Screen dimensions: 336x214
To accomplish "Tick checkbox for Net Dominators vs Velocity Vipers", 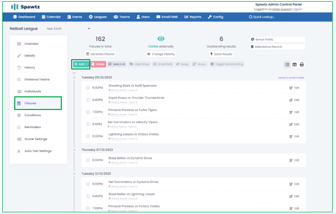I will pyautogui.click(x=88, y=124).
